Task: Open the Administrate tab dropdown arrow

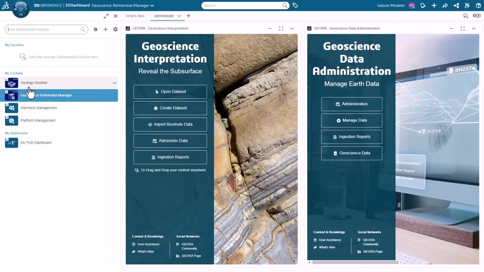Action: 179,16
